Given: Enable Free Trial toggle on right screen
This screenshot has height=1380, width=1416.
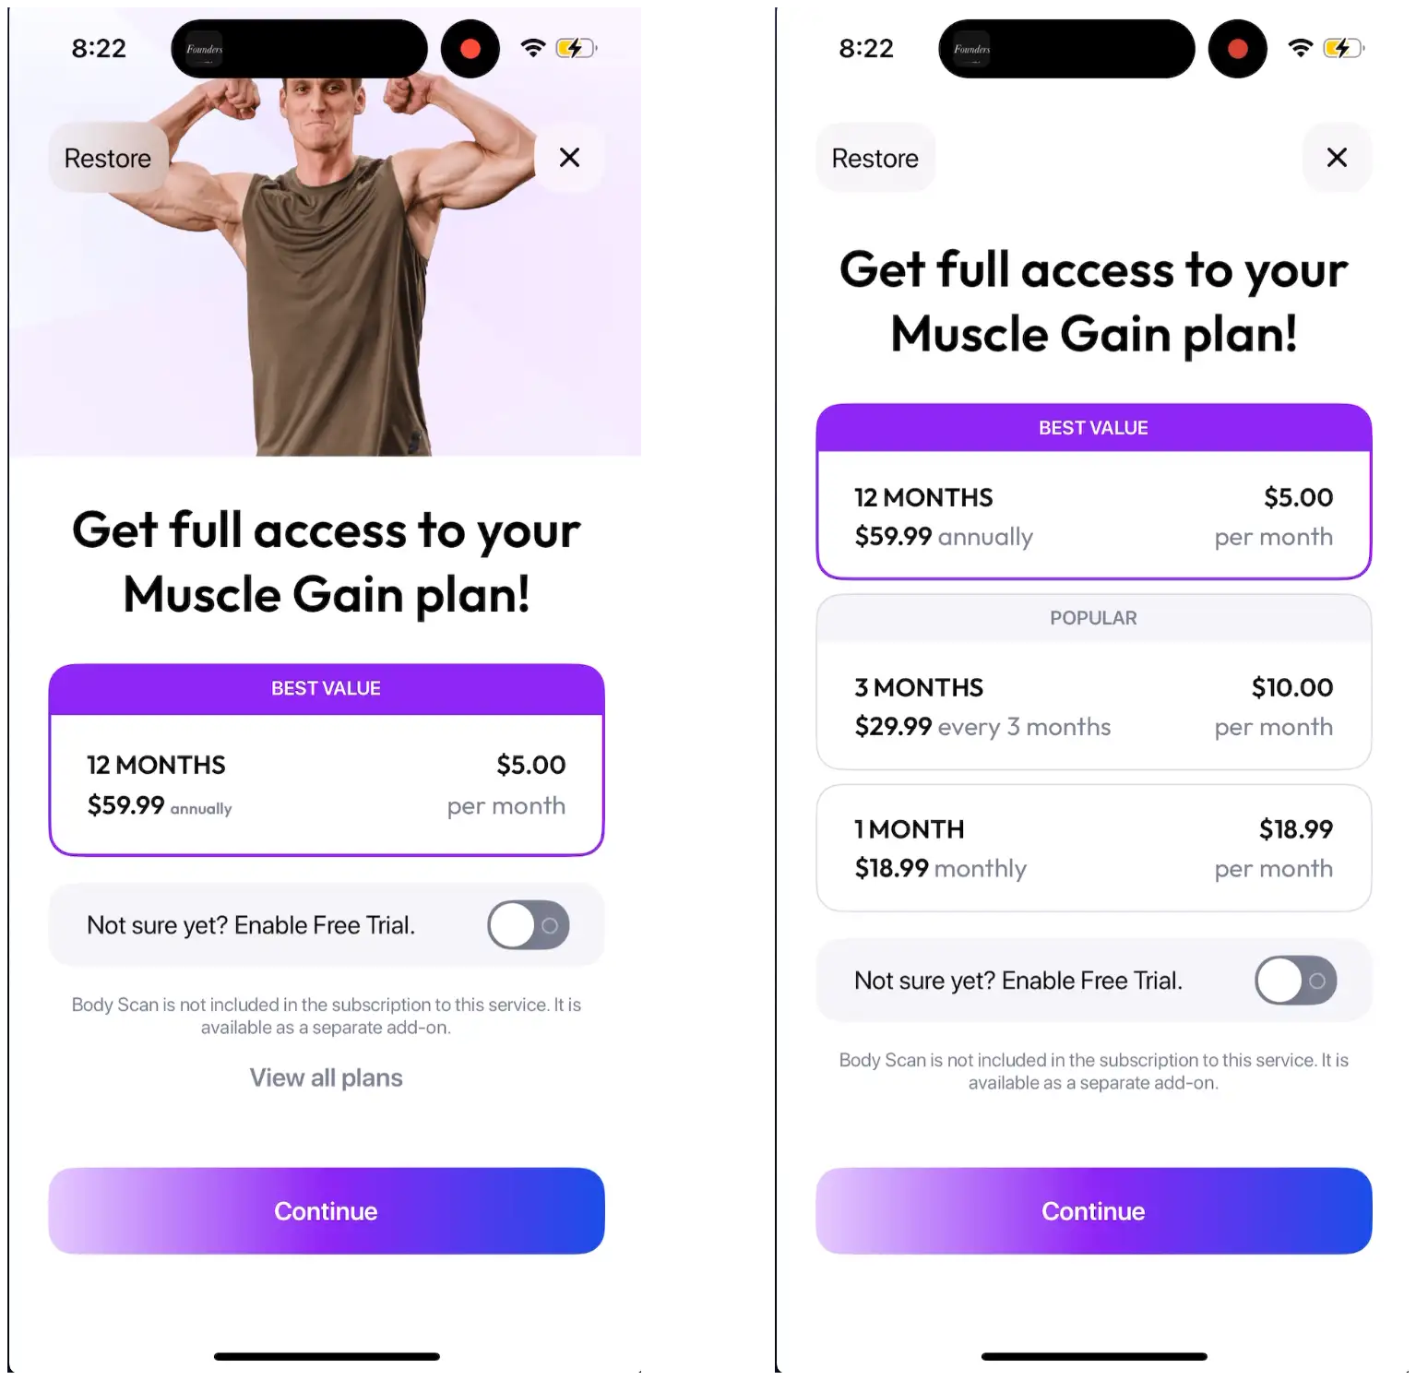Looking at the screenshot, I should (1296, 981).
